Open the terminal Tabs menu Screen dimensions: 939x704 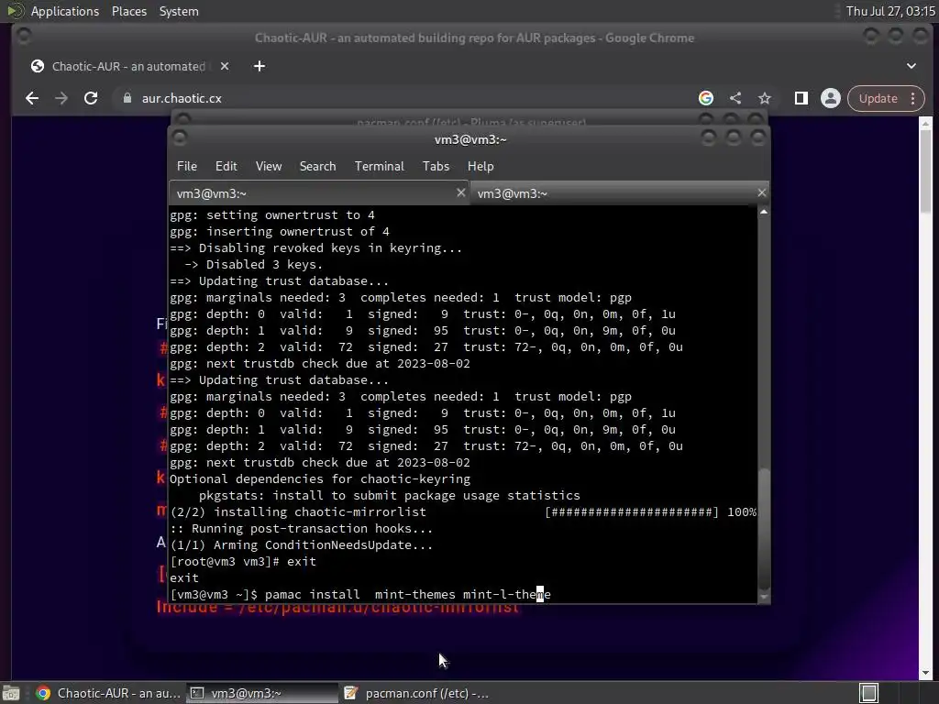(x=436, y=167)
